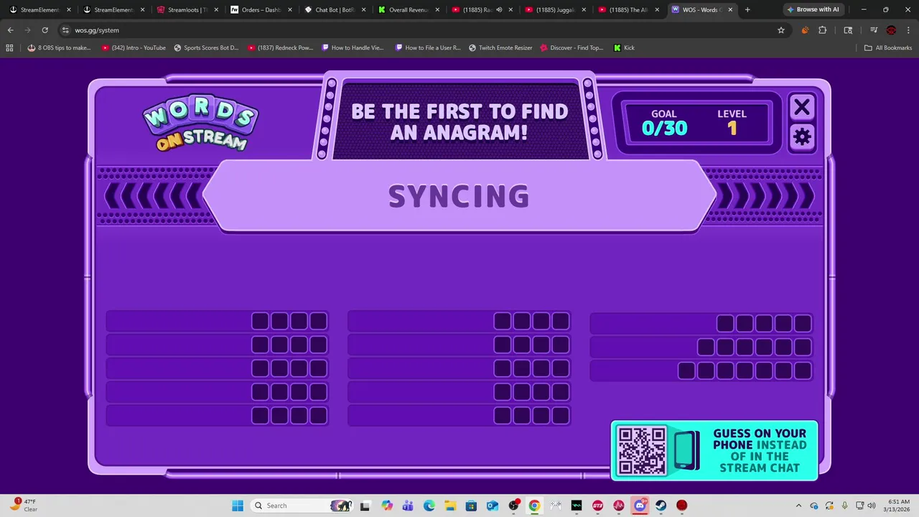Open Discord from the taskbar
The image size is (919, 517).
click(640, 506)
